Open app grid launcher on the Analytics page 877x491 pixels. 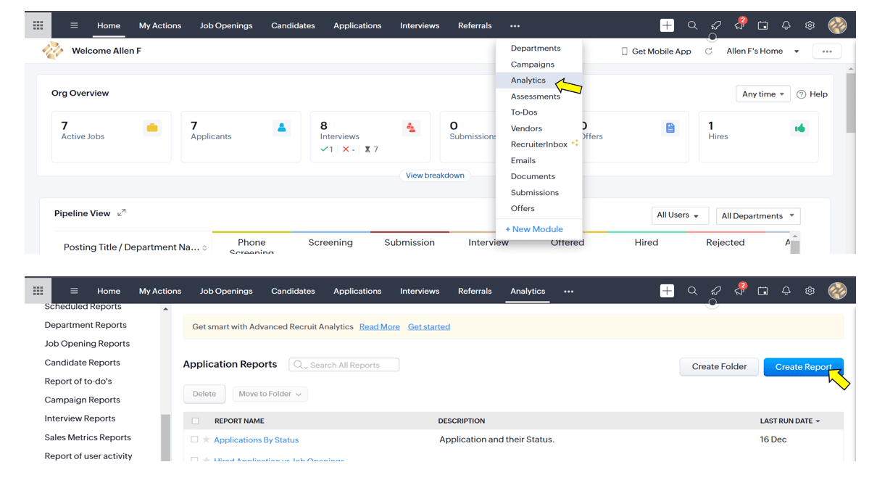point(38,291)
